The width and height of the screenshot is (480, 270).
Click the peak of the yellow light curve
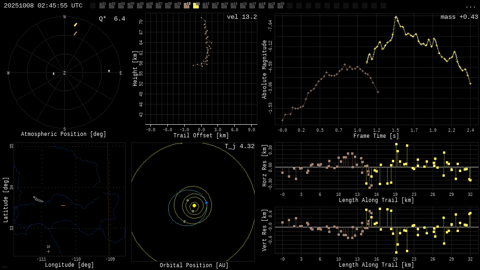396,17
